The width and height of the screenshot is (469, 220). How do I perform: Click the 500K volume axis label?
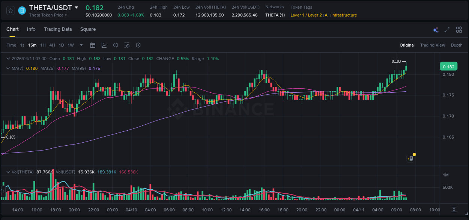tap(448, 187)
